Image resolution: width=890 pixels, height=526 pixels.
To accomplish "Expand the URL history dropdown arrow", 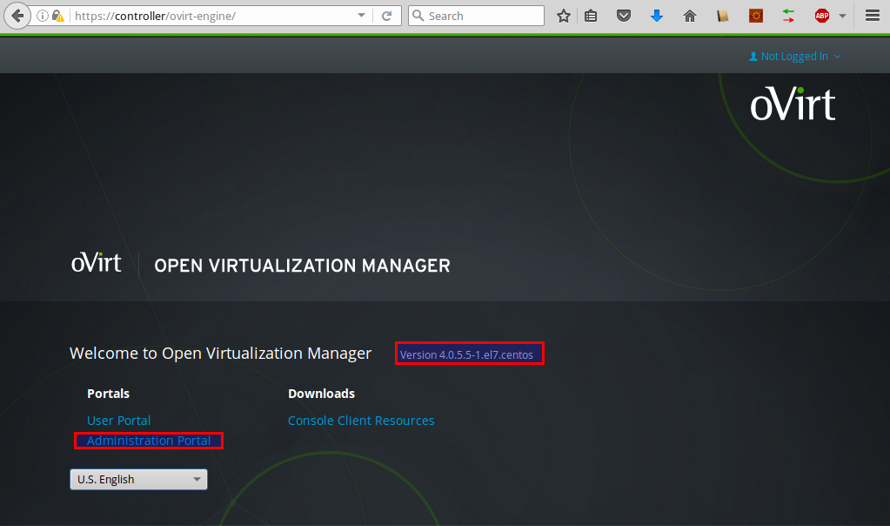I will [x=361, y=16].
